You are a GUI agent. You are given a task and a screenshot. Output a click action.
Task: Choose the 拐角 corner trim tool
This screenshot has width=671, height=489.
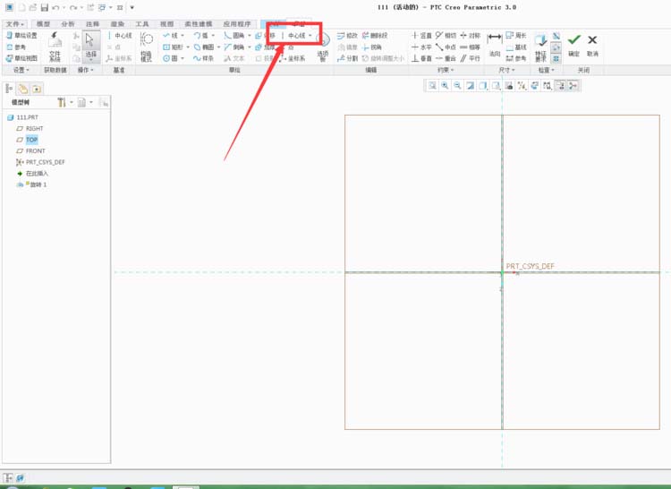(x=371, y=47)
